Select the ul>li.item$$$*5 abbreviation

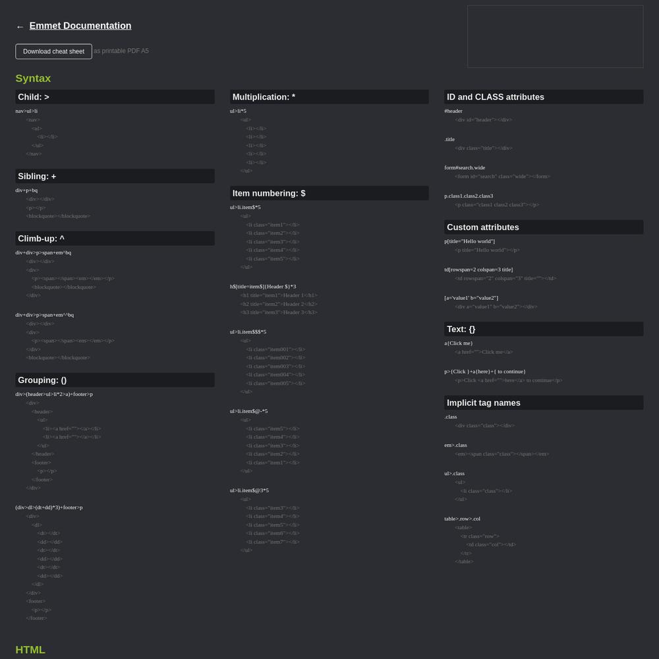[248, 331]
